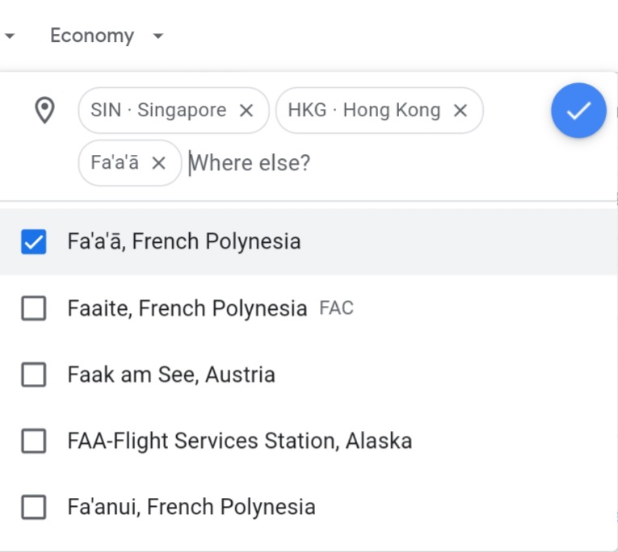Click the HKG · Hong Kong chip label
The width and height of the screenshot is (618, 552).
click(364, 111)
